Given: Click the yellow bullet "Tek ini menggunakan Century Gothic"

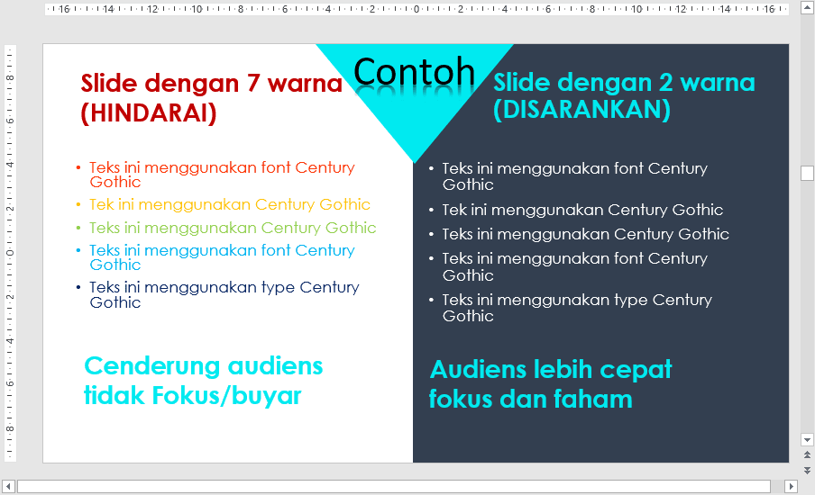Looking at the screenshot, I should point(229,204).
